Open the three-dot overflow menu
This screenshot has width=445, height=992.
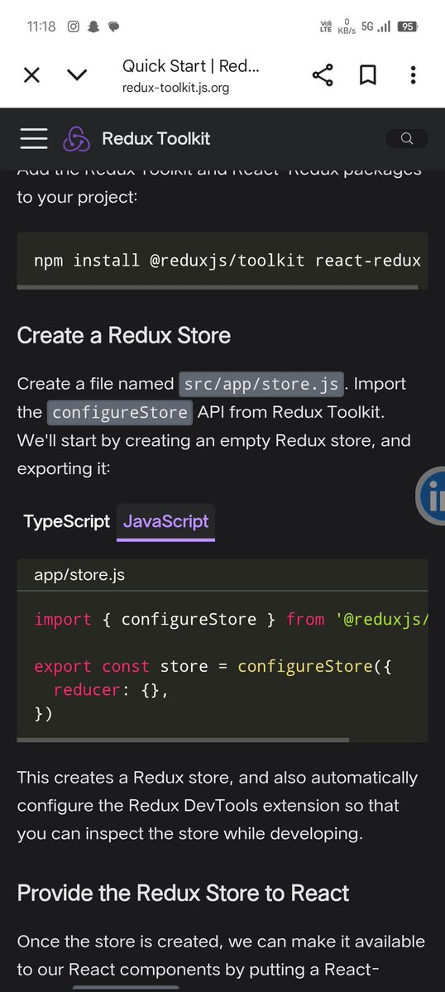pyautogui.click(x=413, y=75)
